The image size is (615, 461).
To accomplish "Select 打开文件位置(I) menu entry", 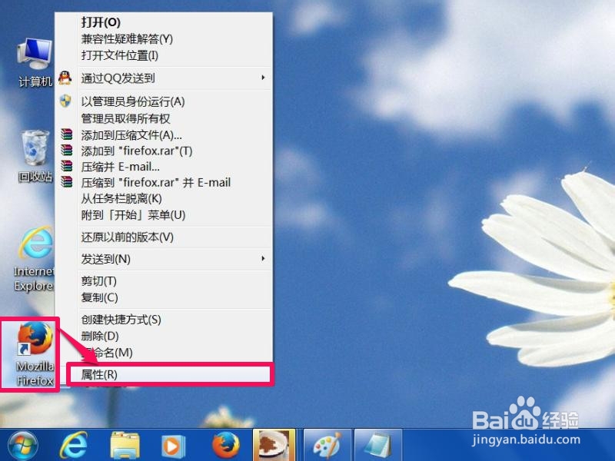I will (x=120, y=55).
